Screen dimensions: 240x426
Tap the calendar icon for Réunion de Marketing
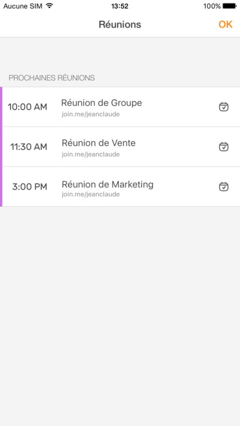223,187
